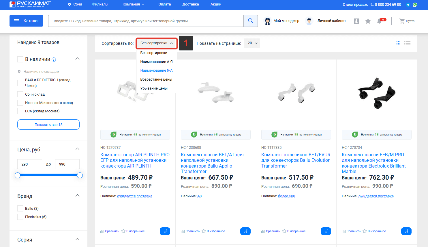
Task: Check Ижевск Маяковского склад checkbox
Action: click(x=20, y=103)
